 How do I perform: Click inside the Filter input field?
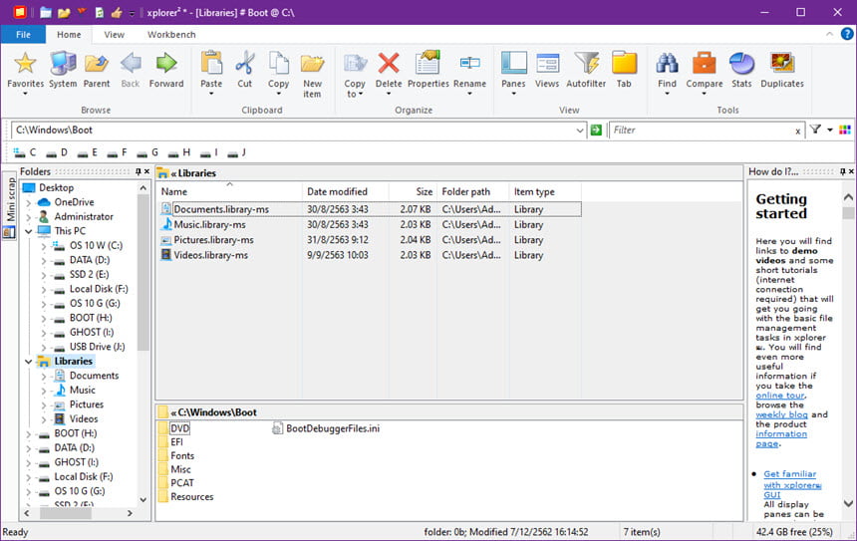(702, 131)
